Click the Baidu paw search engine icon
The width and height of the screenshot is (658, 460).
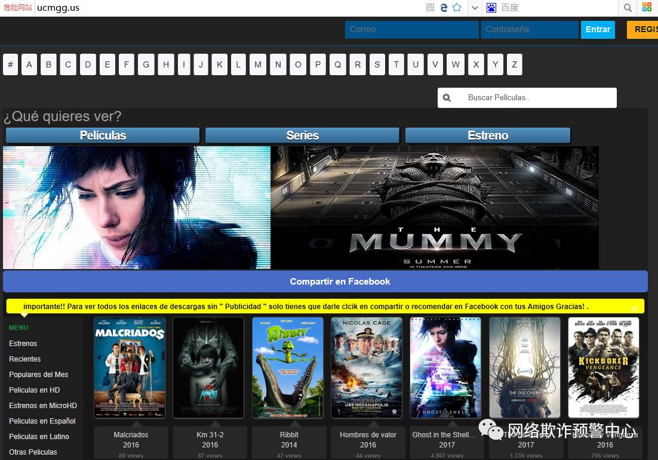[x=491, y=8]
